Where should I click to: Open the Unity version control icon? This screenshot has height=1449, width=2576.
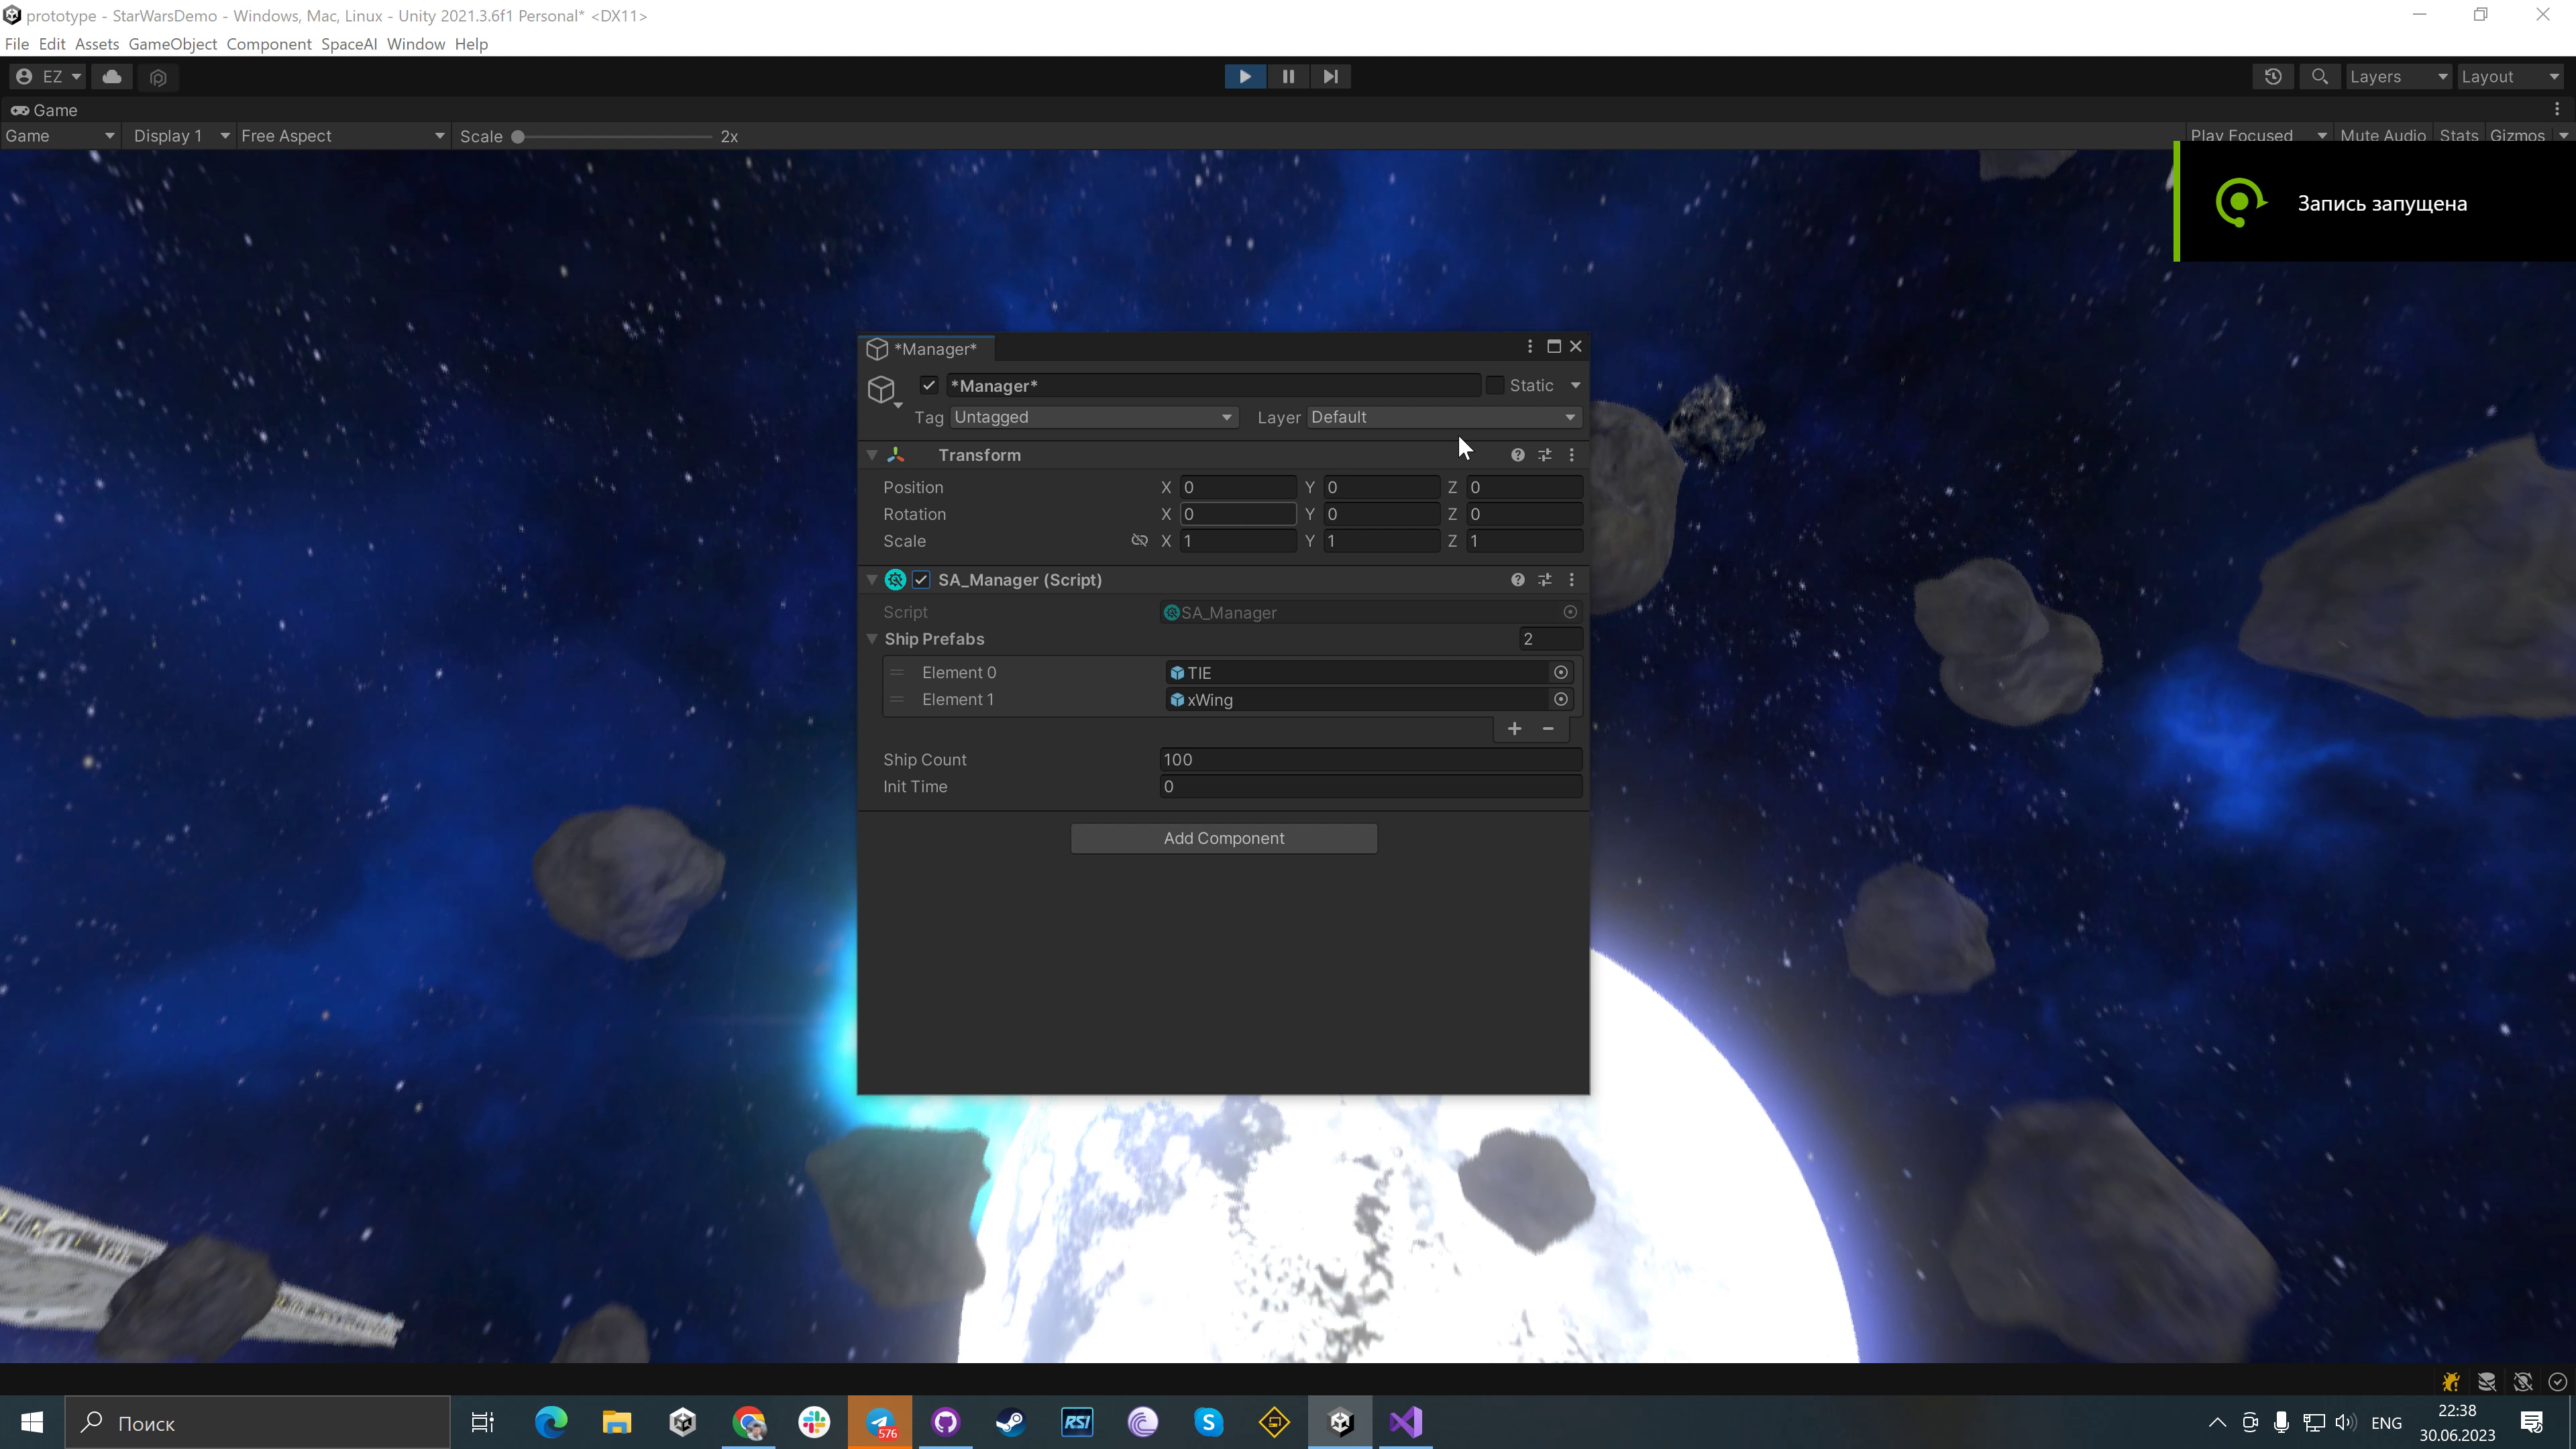point(158,77)
